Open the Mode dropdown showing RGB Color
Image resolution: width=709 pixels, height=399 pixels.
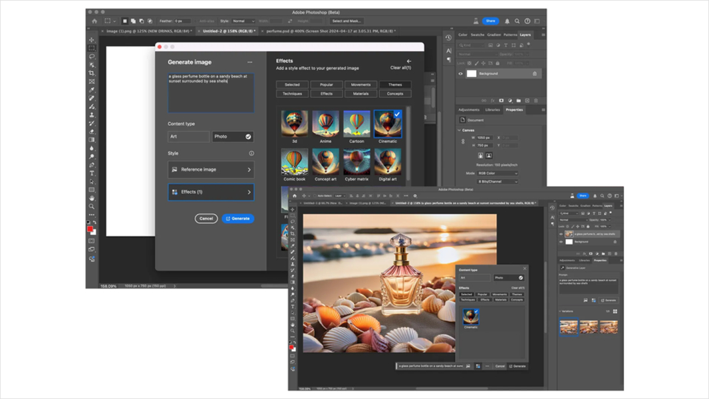click(x=497, y=173)
